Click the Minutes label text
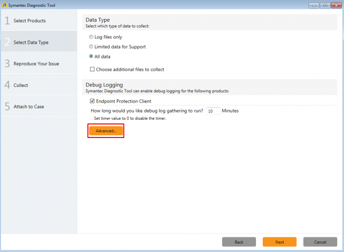 (230, 111)
